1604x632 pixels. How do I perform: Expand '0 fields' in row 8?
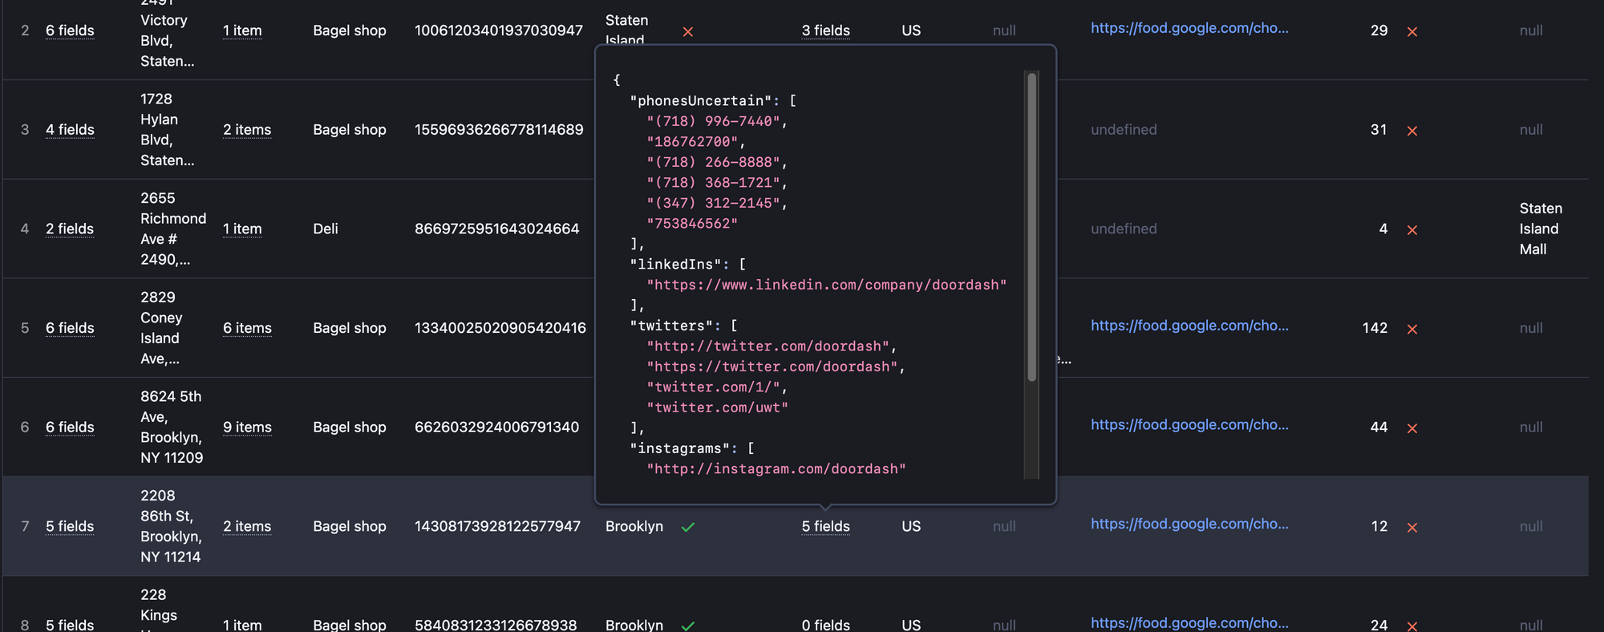click(x=825, y=625)
